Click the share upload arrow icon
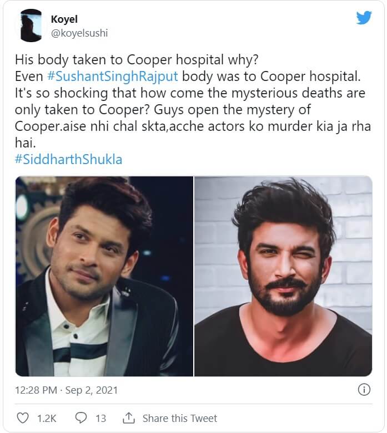The image size is (387, 433). coord(129,418)
